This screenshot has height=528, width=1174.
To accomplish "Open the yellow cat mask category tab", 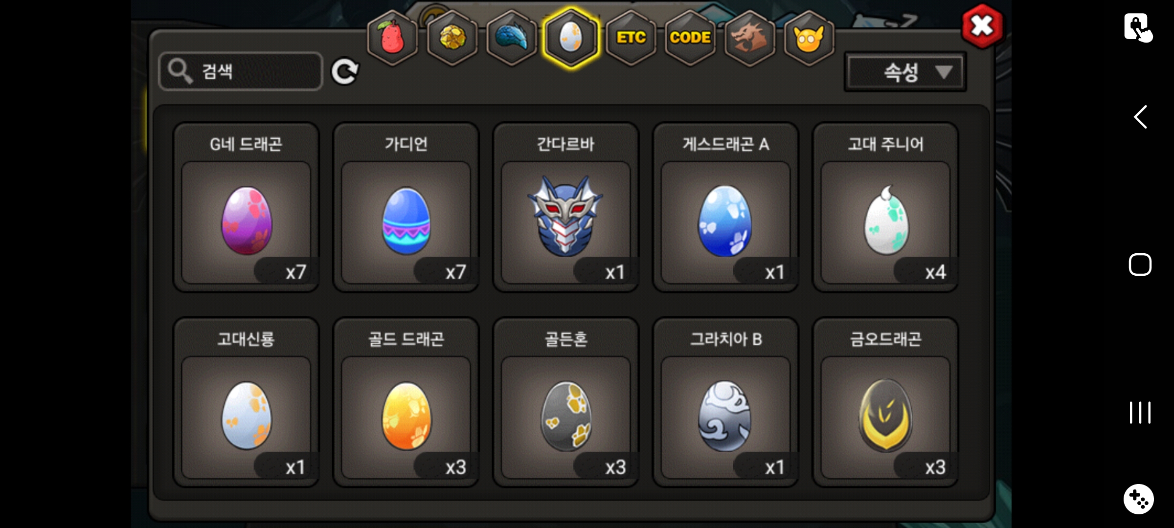I will pyautogui.click(x=809, y=37).
